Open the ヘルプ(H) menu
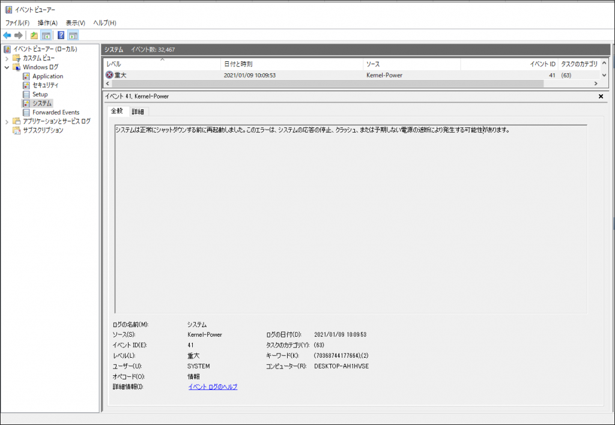The height and width of the screenshot is (425, 615). [105, 23]
